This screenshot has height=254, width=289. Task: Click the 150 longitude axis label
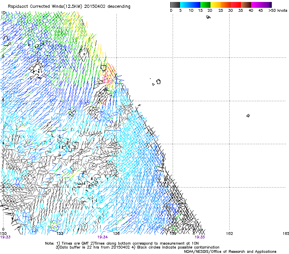[x=4, y=234]
